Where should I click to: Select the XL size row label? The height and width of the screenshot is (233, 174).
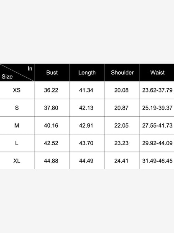point(17,161)
